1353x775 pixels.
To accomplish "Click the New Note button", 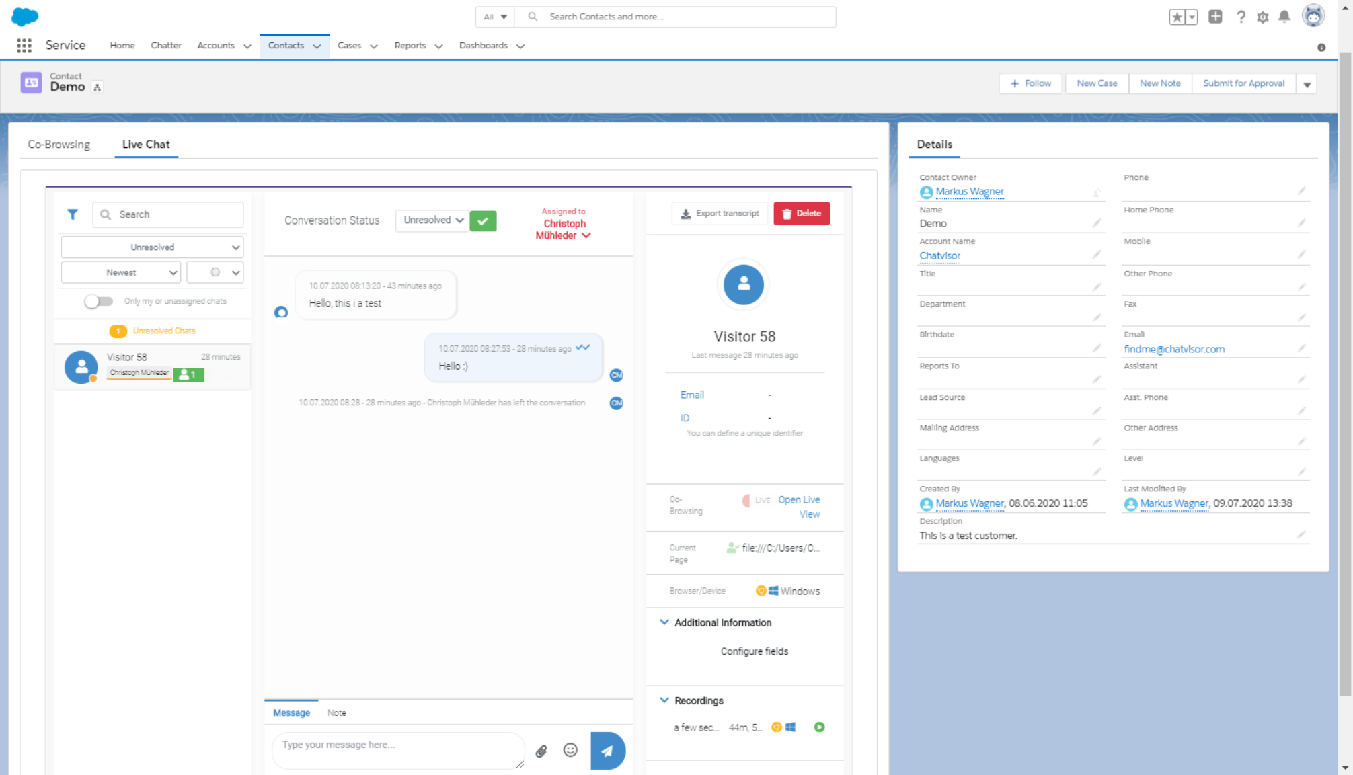I will 1160,83.
